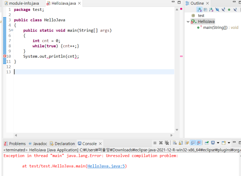Toggle Hide Static Members in Outline

(223, 9)
